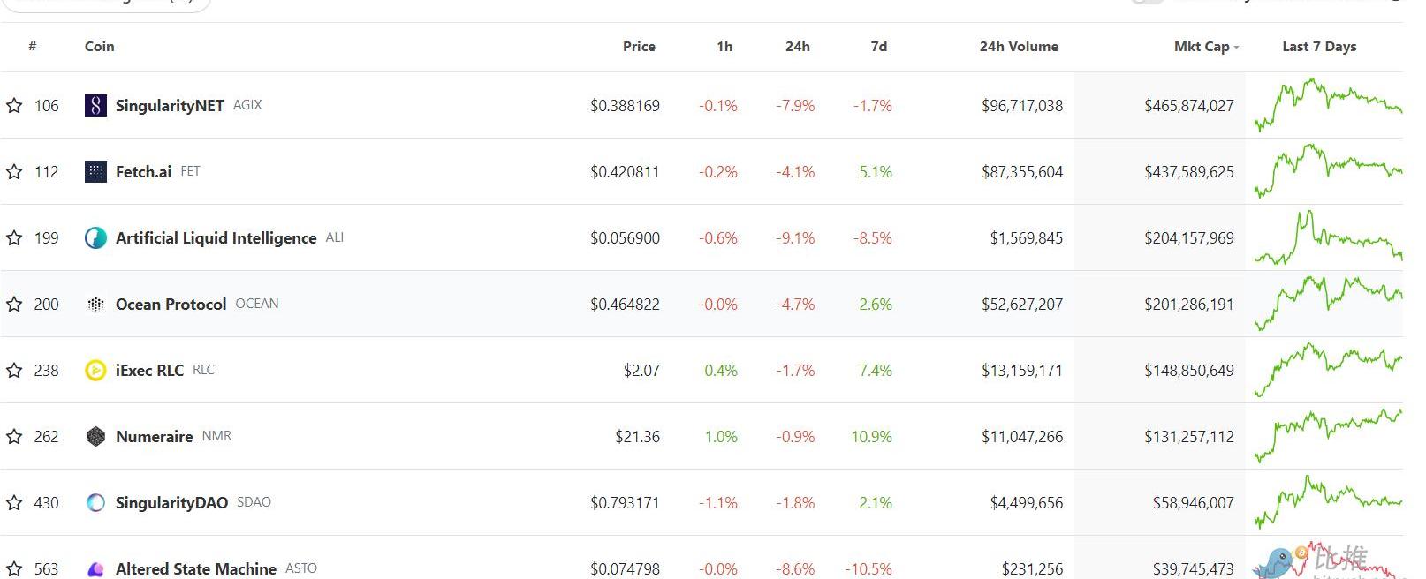Open the SingularityDAO coin link
The height and width of the screenshot is (579, 1426).
pos(171,503)
